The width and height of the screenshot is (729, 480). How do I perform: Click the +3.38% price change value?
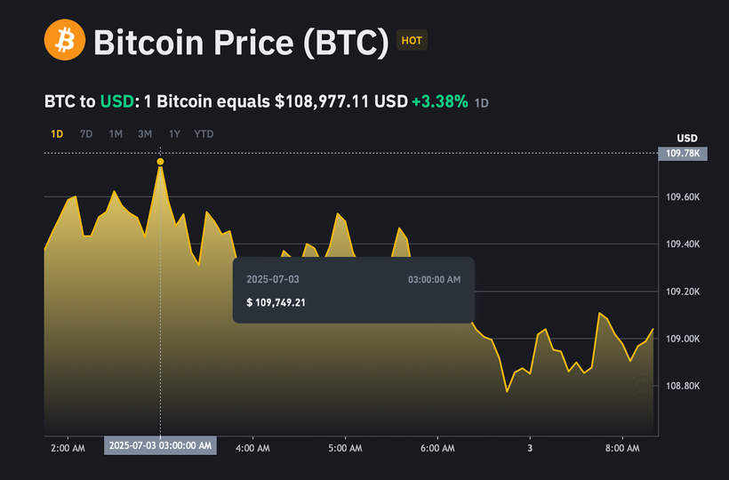(x=440, y=101)
